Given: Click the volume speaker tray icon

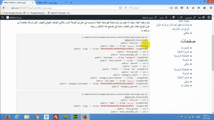Looking at the screenshot, I should pos(193,117).
